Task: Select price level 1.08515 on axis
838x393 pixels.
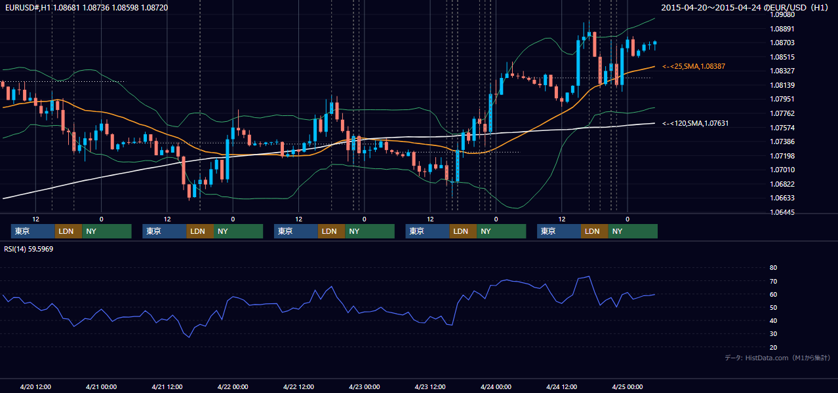Action: tap(782, 57)
